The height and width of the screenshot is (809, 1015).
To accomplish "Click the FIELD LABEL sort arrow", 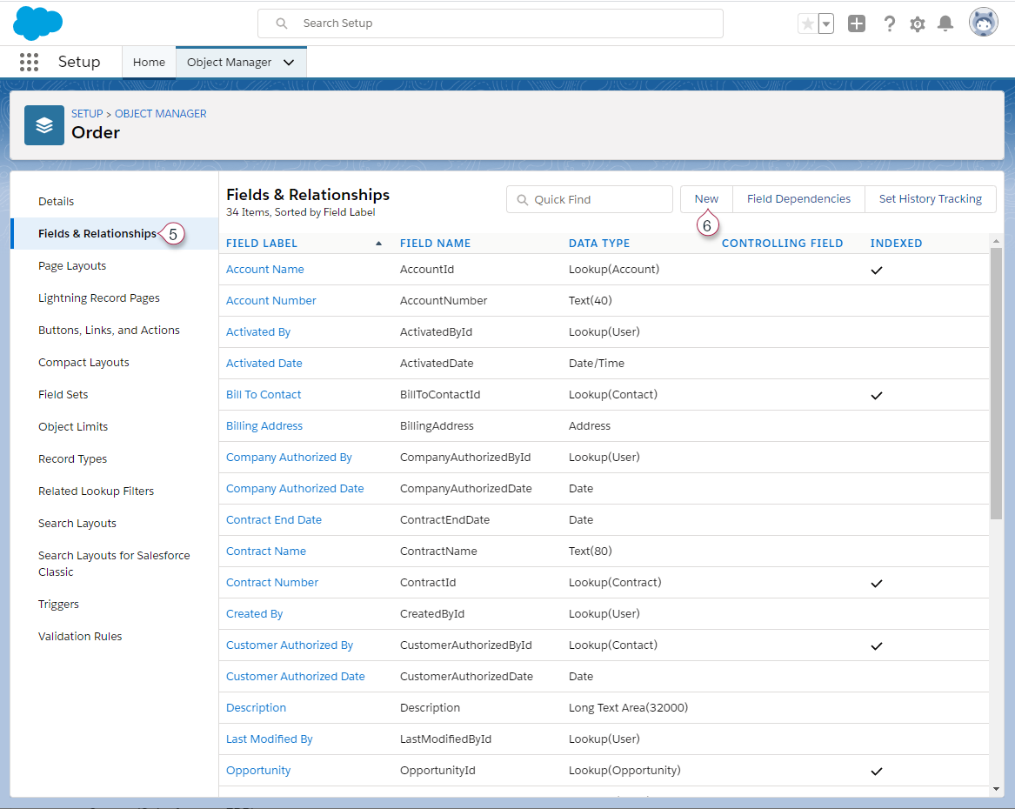I will 378,244.
